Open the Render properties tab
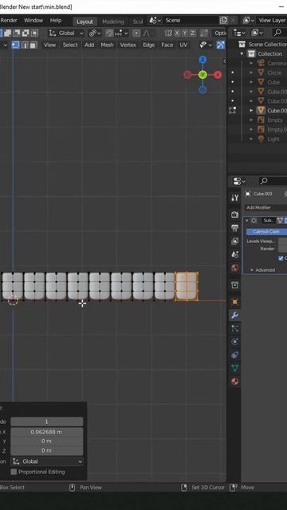The image size is (287, 510). 234,214
